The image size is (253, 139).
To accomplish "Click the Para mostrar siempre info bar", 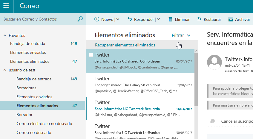I will click(230, 105).
